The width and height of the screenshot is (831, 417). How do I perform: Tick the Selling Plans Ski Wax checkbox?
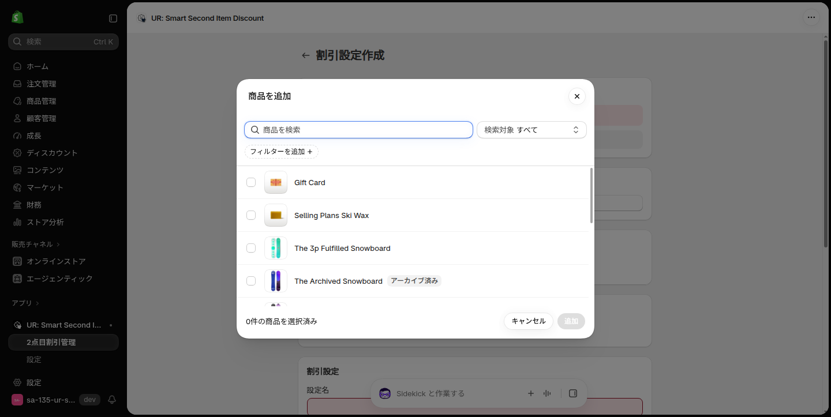[x=251, y=215]
